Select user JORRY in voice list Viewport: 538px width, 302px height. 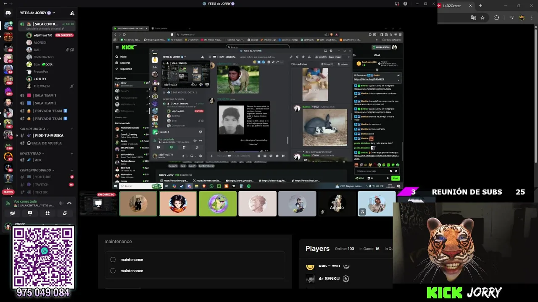click(40, 79)
